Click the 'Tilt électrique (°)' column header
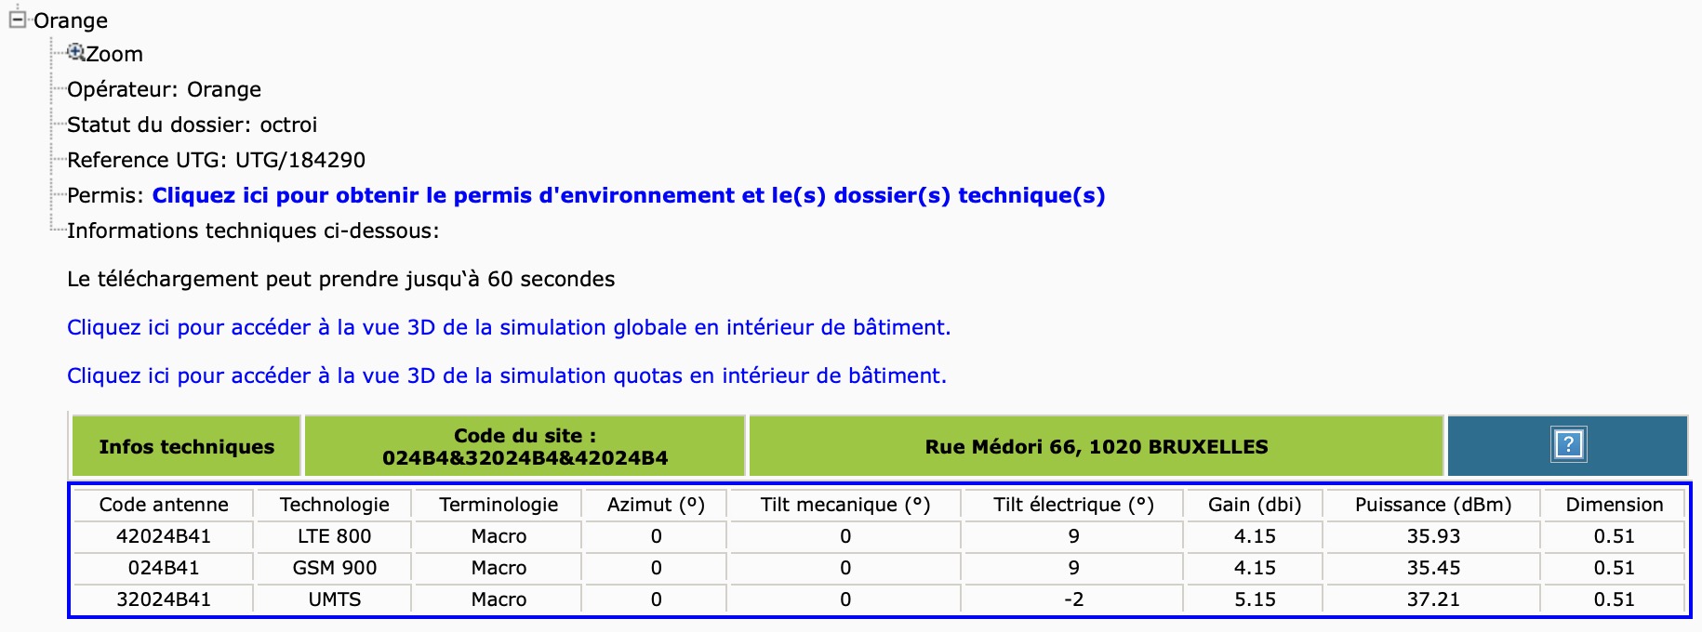Screen dimensions: 1702x632 [1073, 505]
